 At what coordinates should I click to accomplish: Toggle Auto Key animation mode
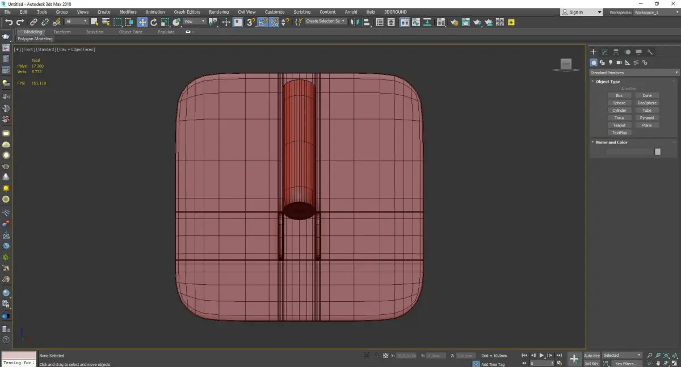click(592, 356)
